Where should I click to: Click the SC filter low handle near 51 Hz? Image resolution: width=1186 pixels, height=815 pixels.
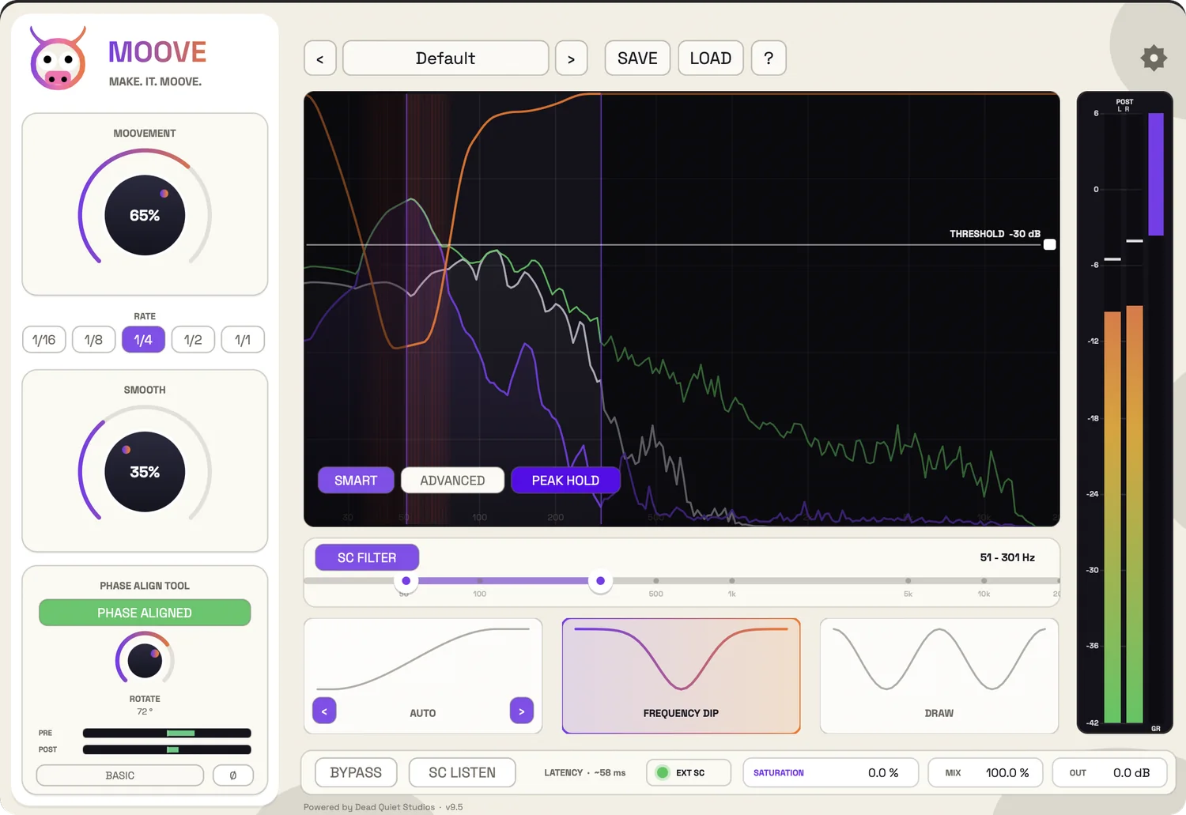pos(406,581)
